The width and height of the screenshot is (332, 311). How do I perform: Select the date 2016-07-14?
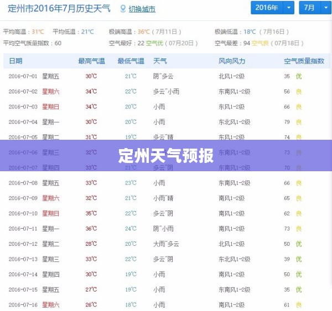tap(23, 274)
